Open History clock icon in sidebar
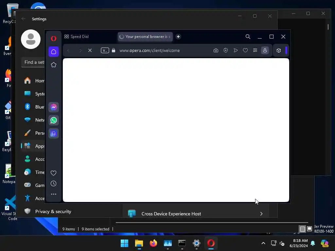 (53, 184)
